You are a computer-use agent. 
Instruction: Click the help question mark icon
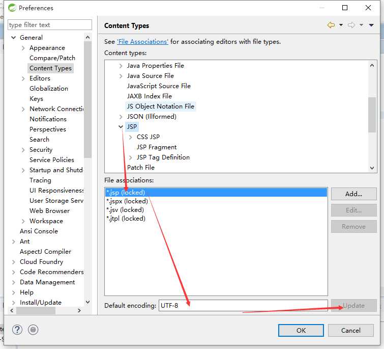tap(17, 330)
